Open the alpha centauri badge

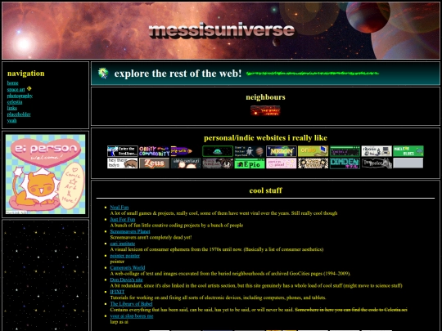pos(186,163)
